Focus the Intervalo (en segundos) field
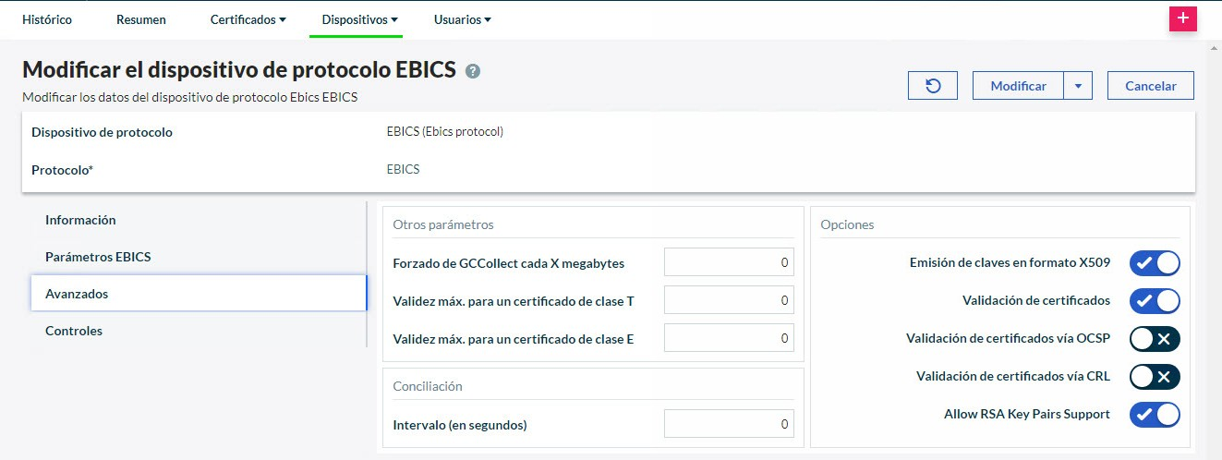 (x=729, y=425)
